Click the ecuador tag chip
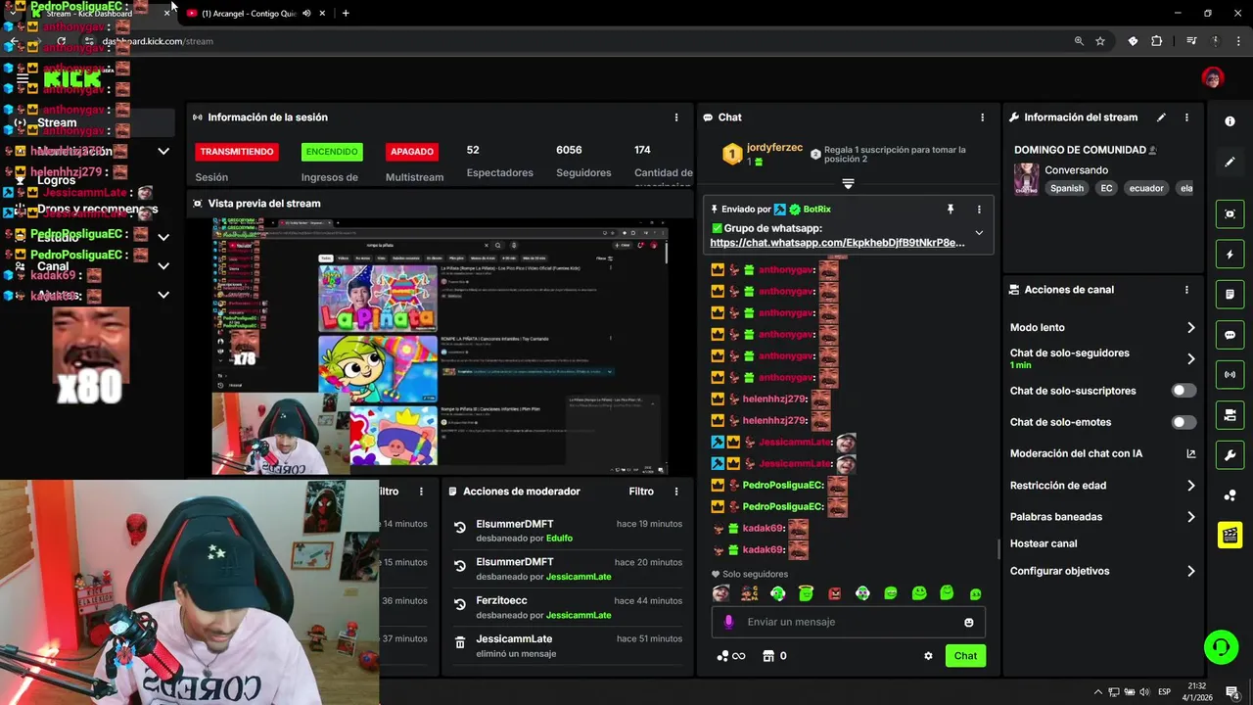The width and height of the screenshot is (1253, 705). 1146,188
